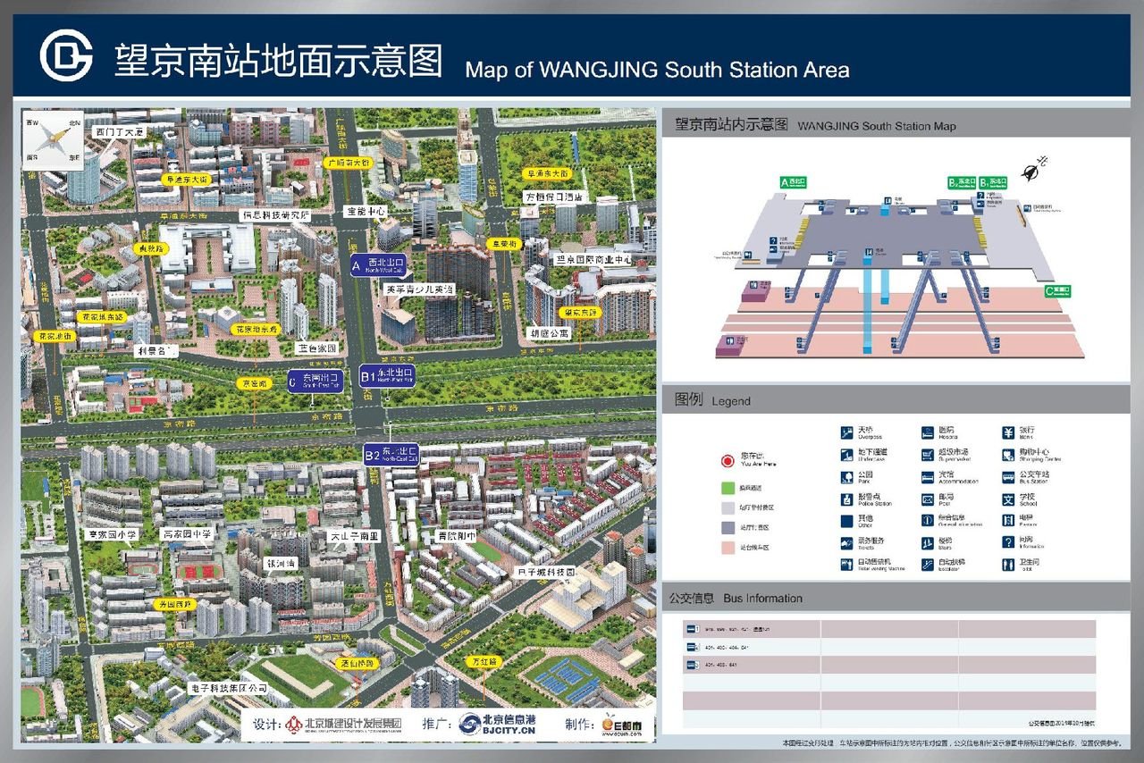The image size is (1144, 763).
Task: Click the pink platform legend color swatch
Action: [728, 547]
